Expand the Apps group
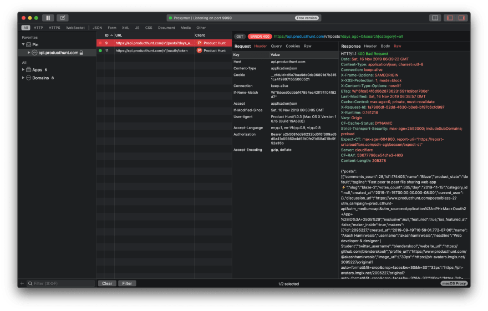488x311 pixels. pos(23,70)
